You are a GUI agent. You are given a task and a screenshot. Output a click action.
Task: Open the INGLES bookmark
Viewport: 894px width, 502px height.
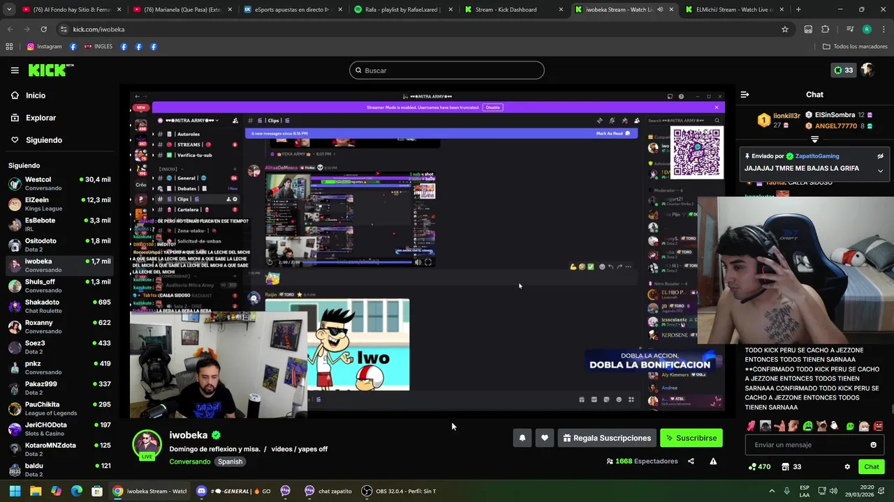point(98,47)
